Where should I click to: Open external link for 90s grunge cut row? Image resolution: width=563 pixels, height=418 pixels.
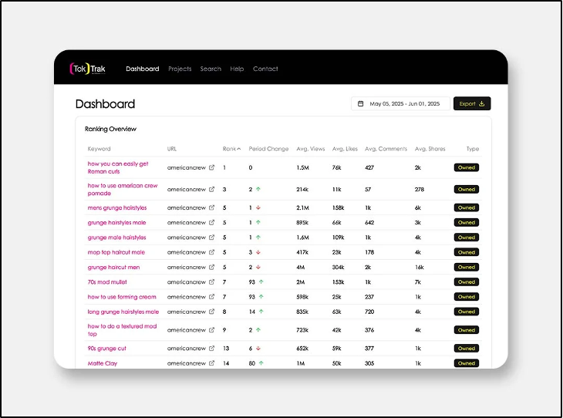[211, 348]
